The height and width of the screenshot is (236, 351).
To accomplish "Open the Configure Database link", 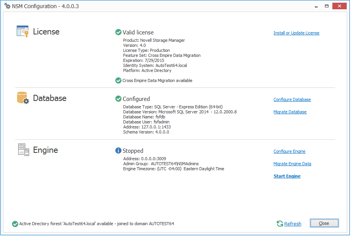I will coord(292,100).
